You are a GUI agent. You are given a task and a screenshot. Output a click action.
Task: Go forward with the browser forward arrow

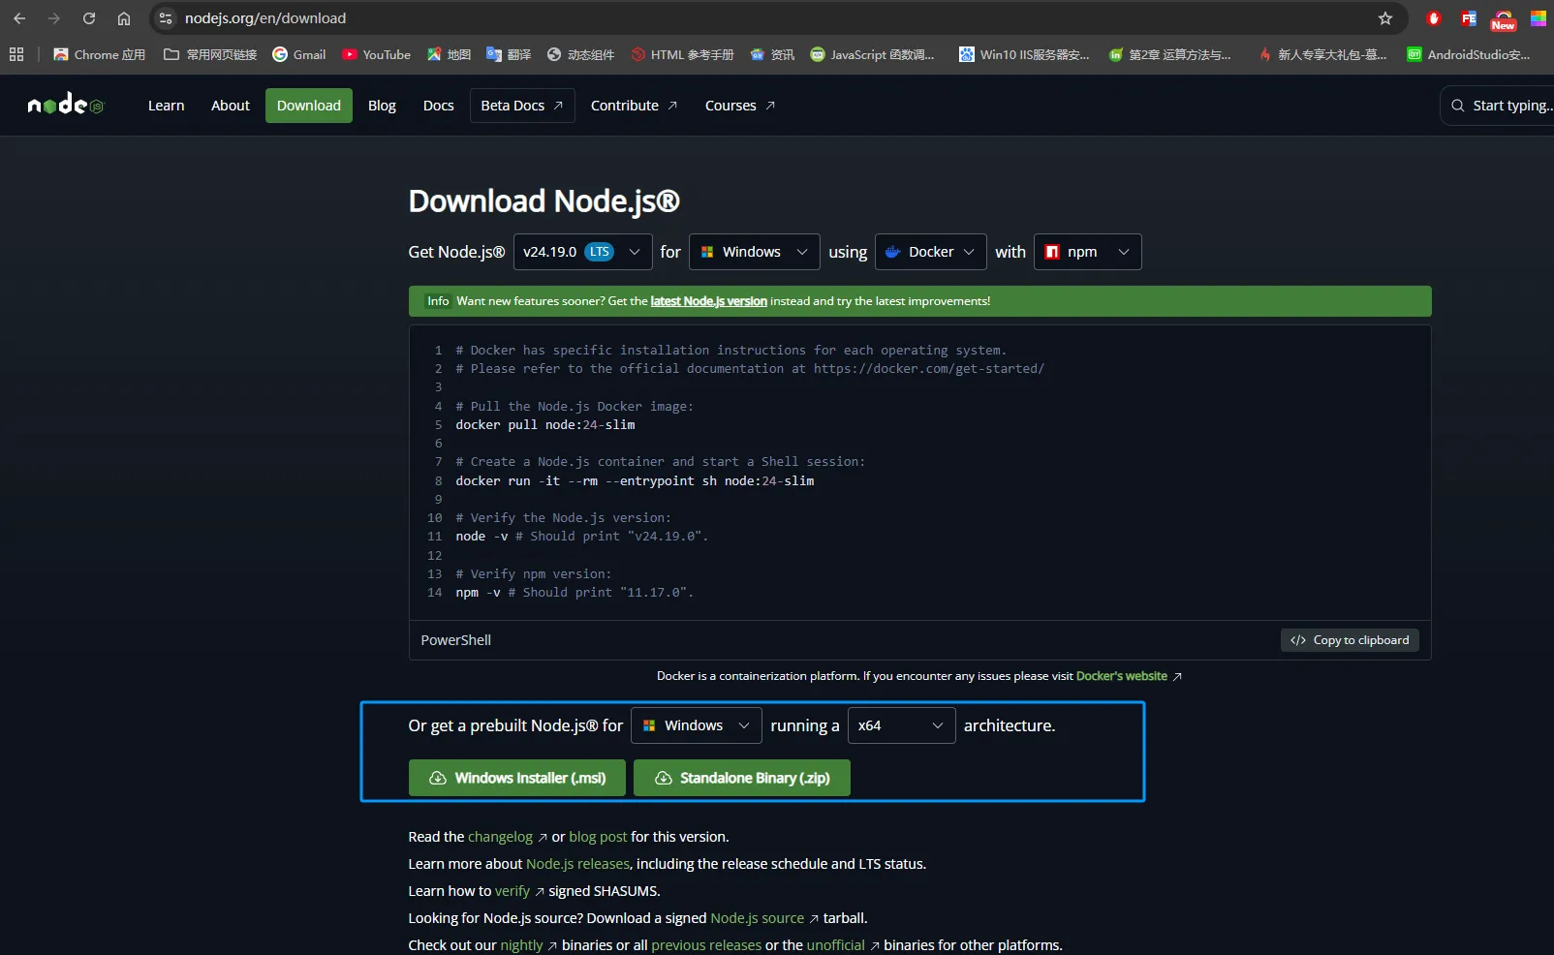[x=54, y=18]
